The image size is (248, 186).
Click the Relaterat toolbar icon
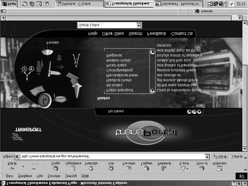pyautogui.click(x=164, y=169)
